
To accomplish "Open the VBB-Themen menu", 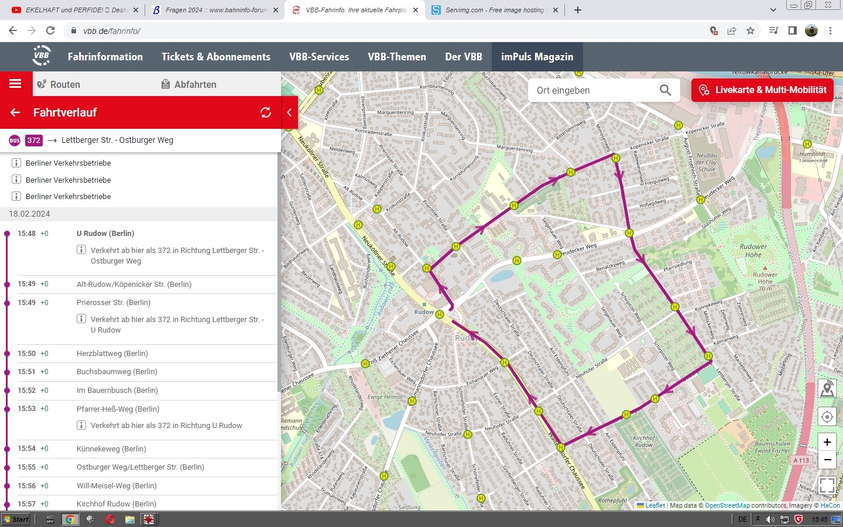I will [x=397, y=57].
